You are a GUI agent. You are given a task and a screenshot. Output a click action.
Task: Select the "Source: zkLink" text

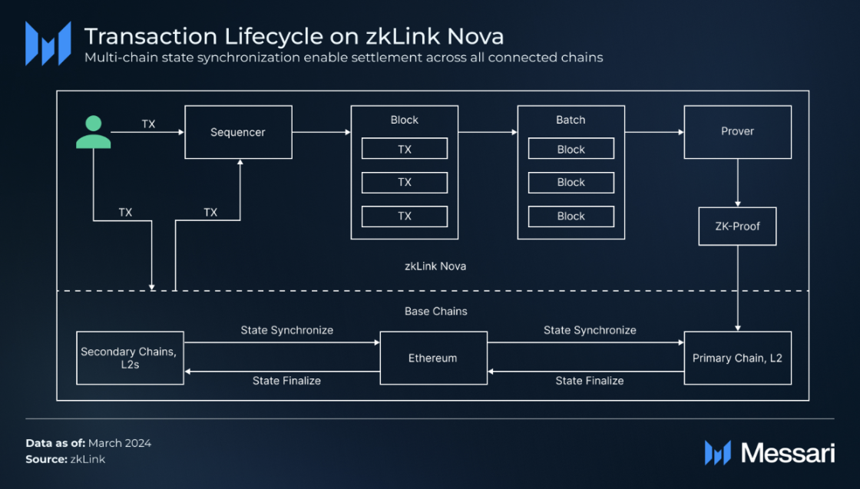(x=65, y=459)
